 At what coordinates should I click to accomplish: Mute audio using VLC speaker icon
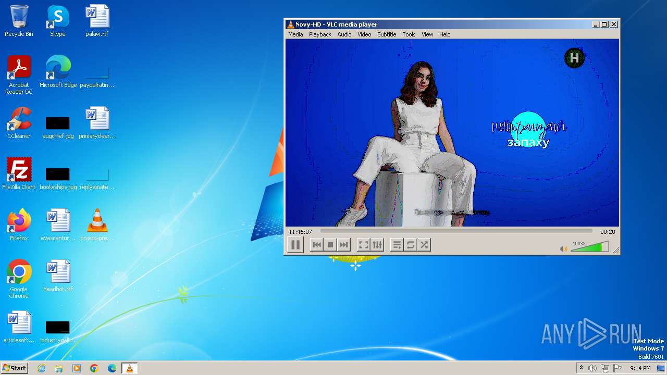[563, 249]
